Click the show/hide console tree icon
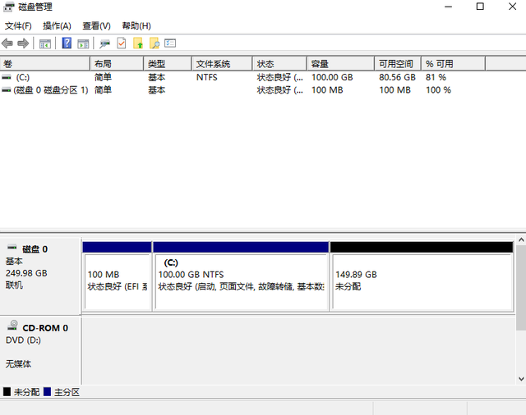The height and width of the screenshot is (415, 526). coord(45,43)
